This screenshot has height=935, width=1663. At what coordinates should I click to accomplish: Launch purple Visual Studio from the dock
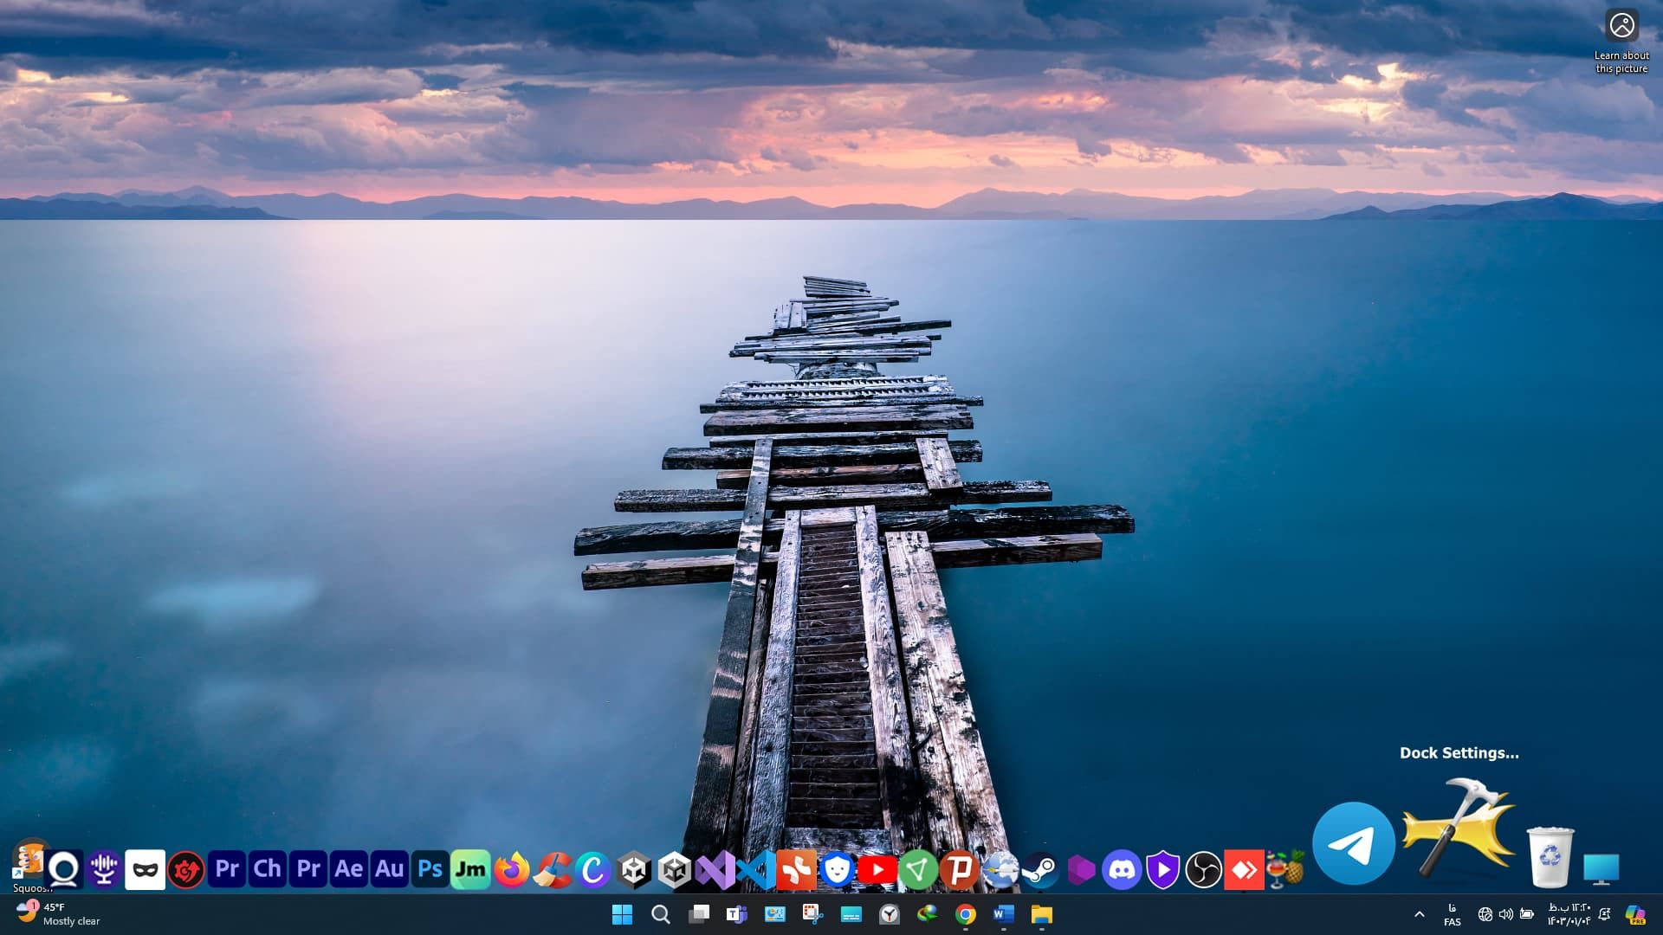click(715, 869)
